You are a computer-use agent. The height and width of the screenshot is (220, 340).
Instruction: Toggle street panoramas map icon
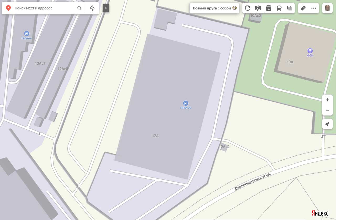pos(258,8)
